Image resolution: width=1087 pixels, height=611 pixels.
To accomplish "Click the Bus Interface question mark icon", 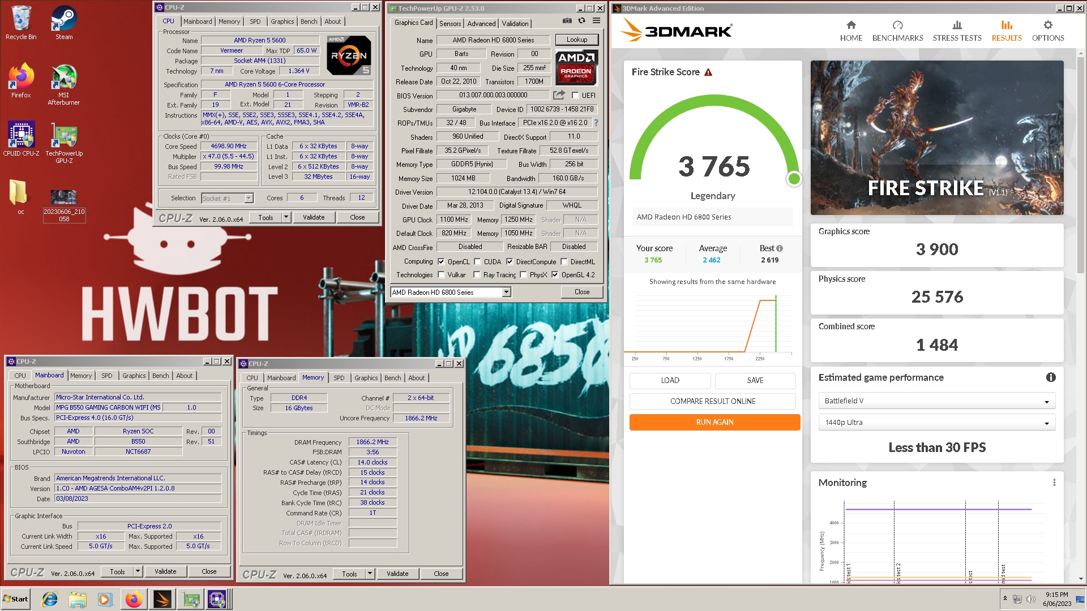I will (596, 123).
